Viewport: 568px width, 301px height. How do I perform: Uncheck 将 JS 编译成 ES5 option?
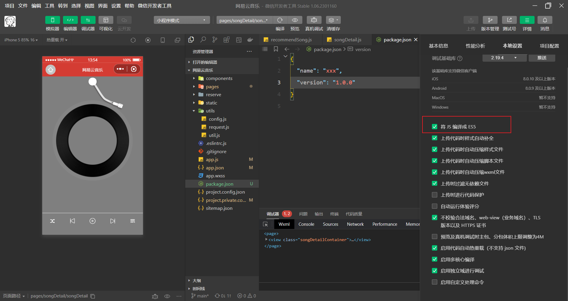click(435, 127)
